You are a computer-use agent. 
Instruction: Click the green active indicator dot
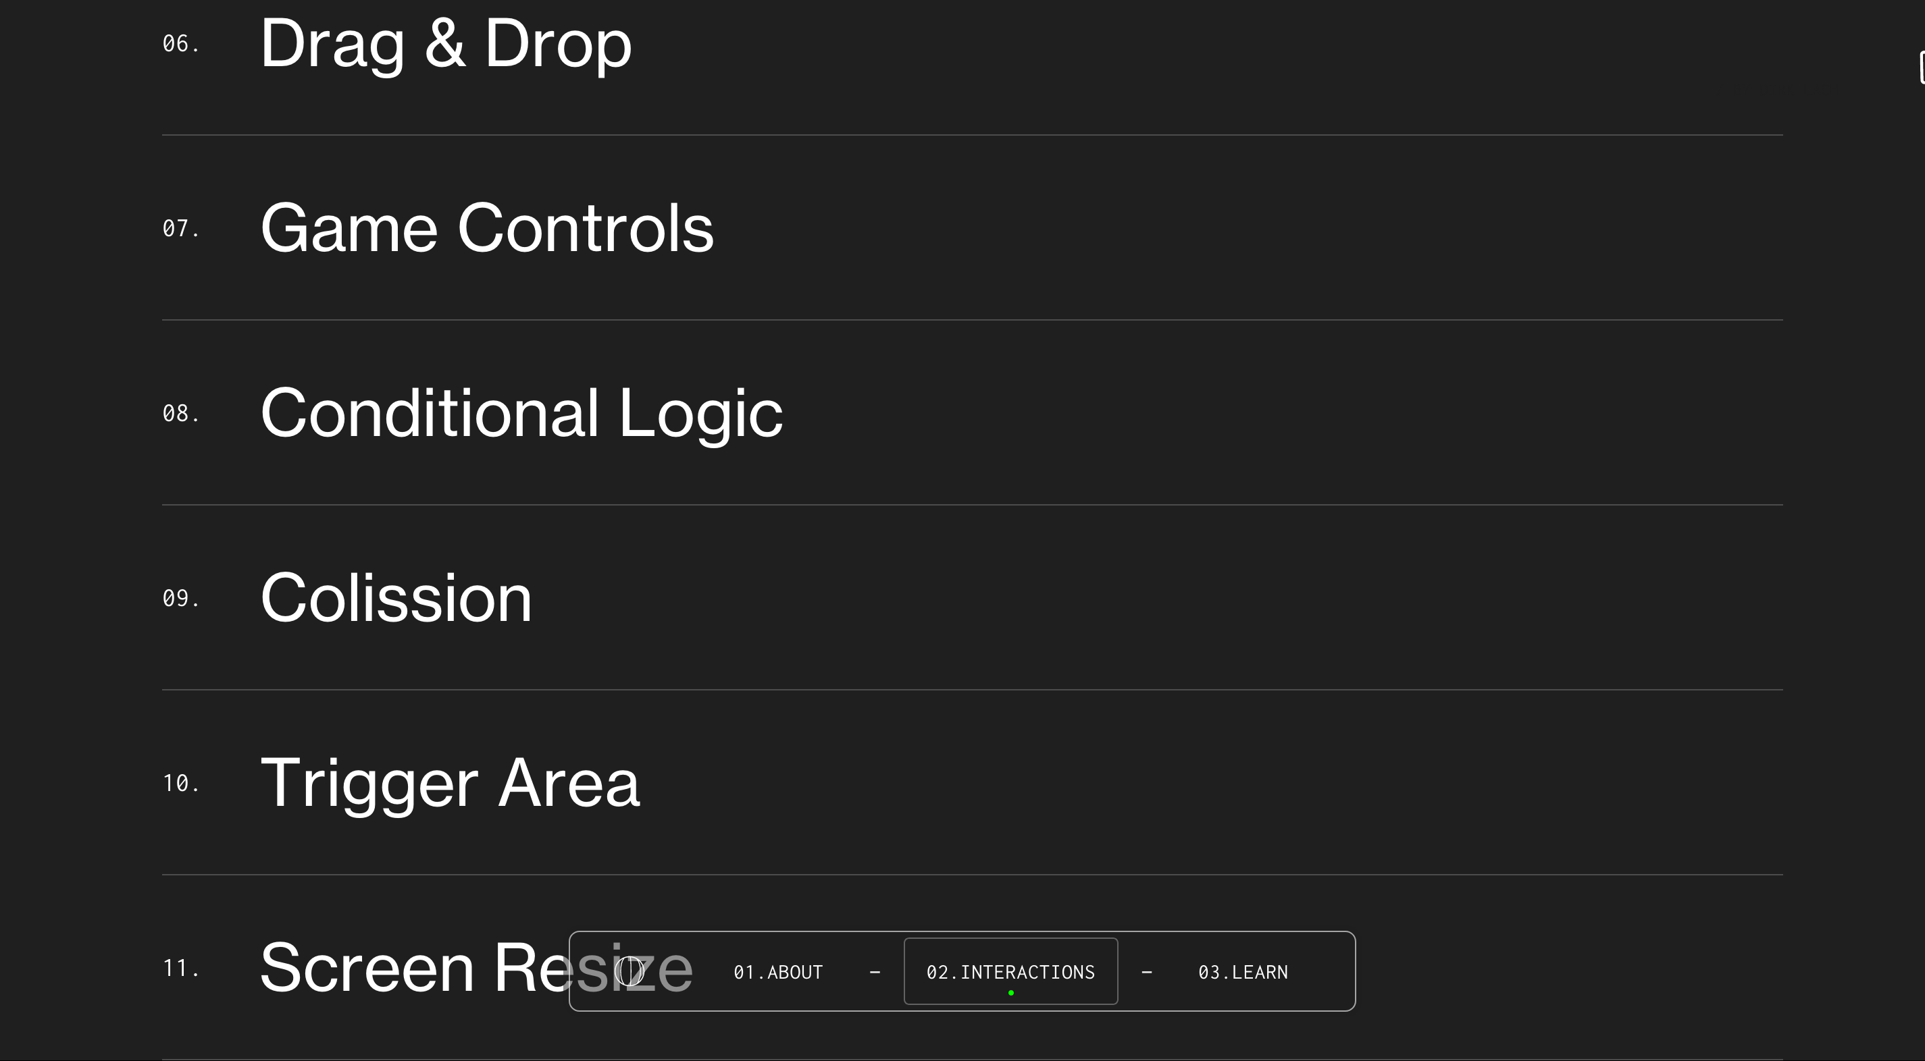point(1011,993)
